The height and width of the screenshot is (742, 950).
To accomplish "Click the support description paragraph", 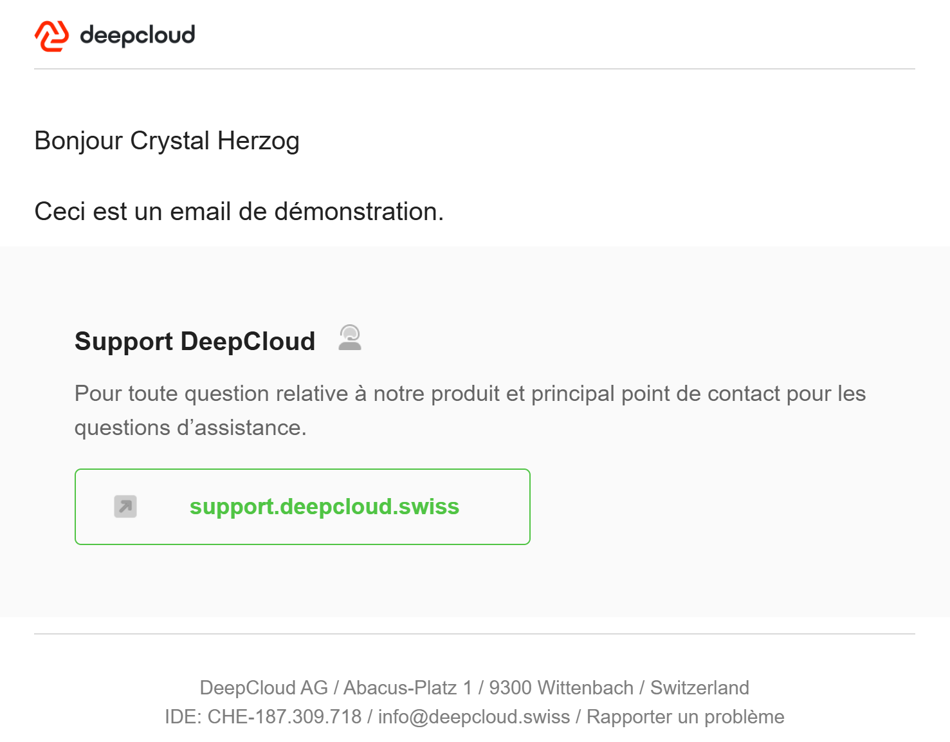I will 470,411.
